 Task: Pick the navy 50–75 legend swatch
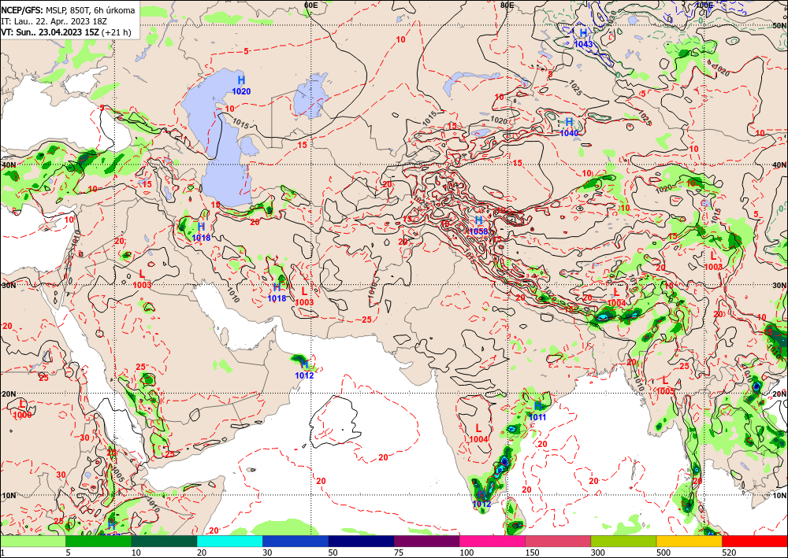click(361, 541)
